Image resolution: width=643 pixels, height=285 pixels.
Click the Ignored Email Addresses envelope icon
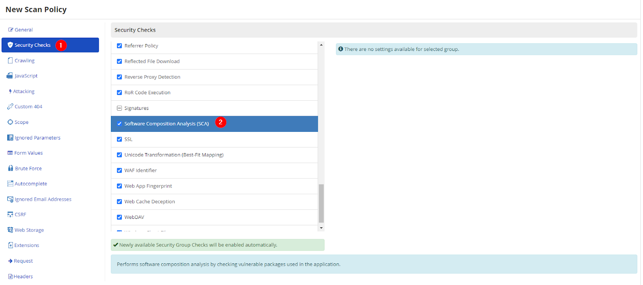coord(10,199)
